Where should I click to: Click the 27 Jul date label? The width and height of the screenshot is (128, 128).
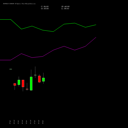click(35, 122)
